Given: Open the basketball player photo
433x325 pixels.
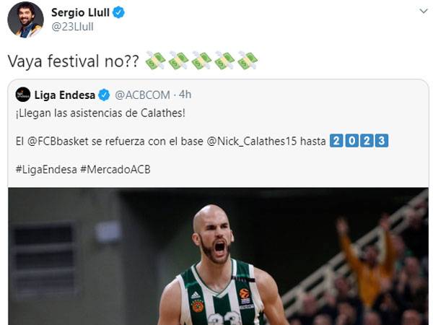Looking at the screenshot, I should 218,256.
